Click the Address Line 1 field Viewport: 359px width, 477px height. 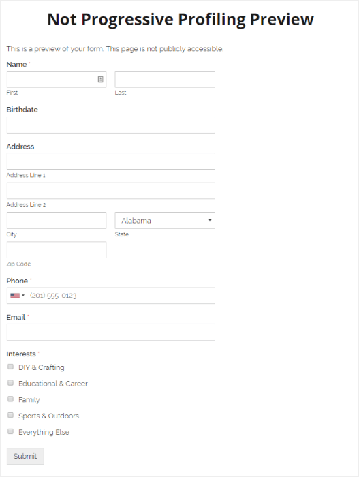111,161
